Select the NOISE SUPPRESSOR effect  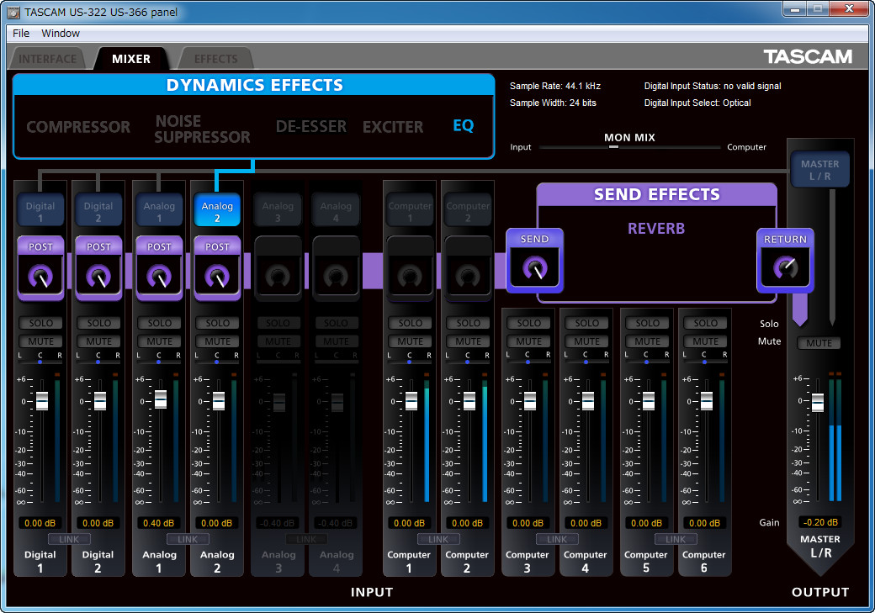202,129
